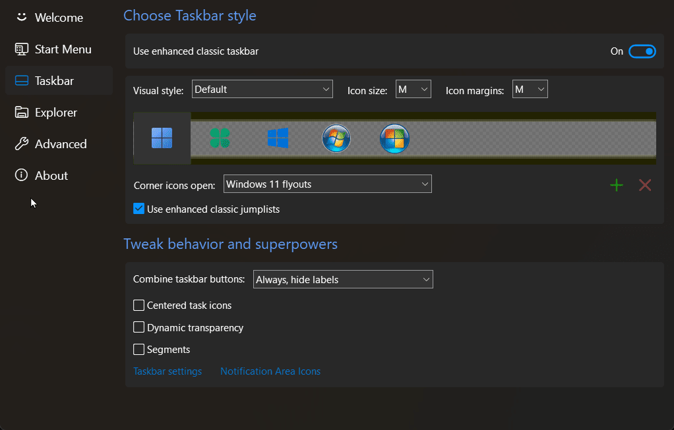Click the Tweak behavior and superpowers heading
Screen dimensions: 674x430
[x=230, y=244]
